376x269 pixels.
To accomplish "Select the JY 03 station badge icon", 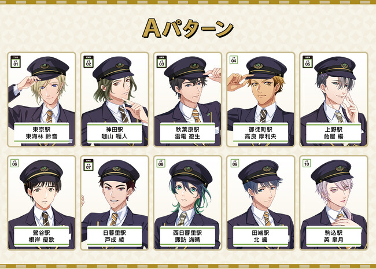I will click(x=161, y=62).
